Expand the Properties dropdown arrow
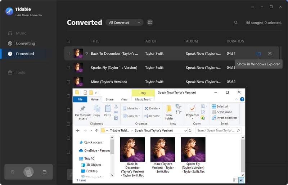288x185 pixels. (192, 118)
